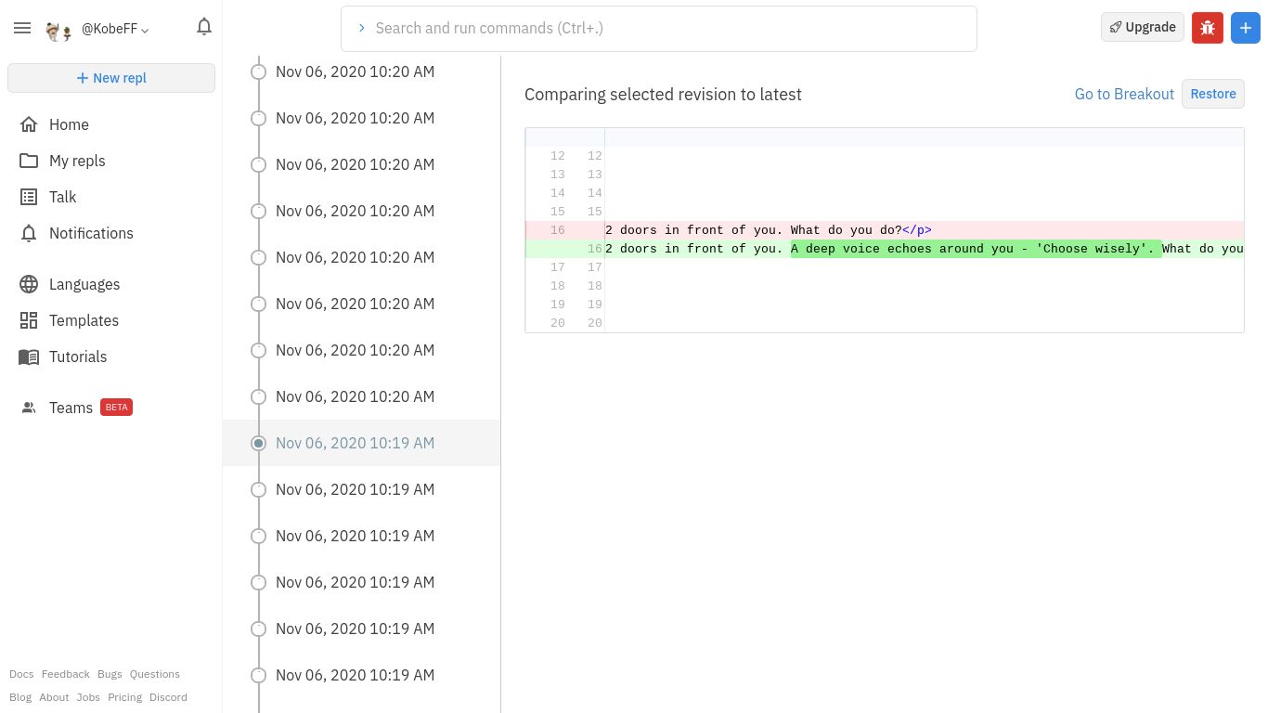Viewport: 1268px width, 713px height.
Task: Click the BETA badge next to Teams
Action: pyautogui.click(x=116, y=408)
